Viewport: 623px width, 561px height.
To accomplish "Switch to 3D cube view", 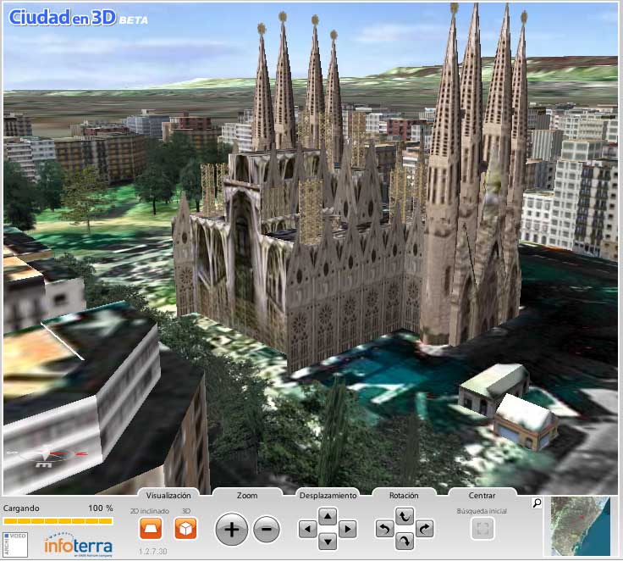I will pyautogui.click(x=185, y=529).
